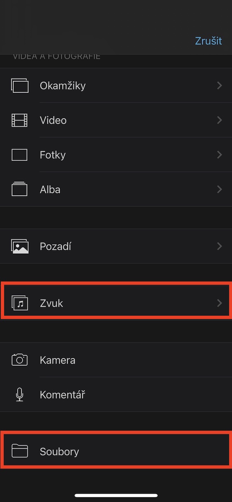
Task: Tap the Okamžiky stacked frames icon
Action: click(20, 86)
